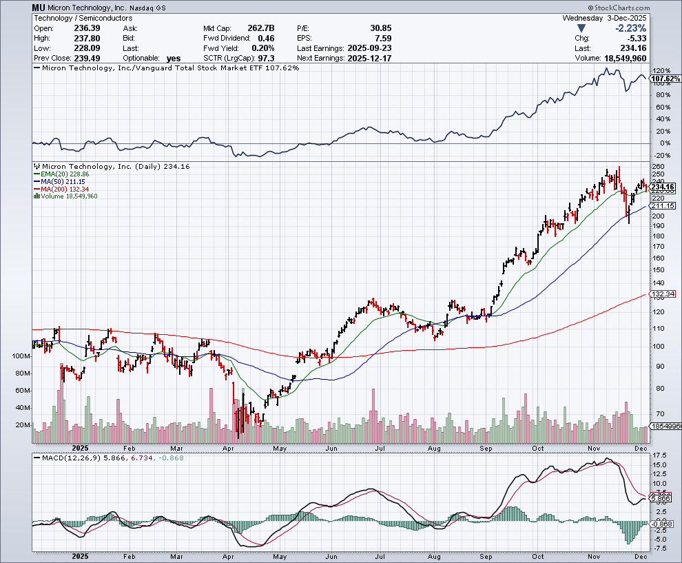Click the 234.16 last price tag on price axis

coord(662,187)
